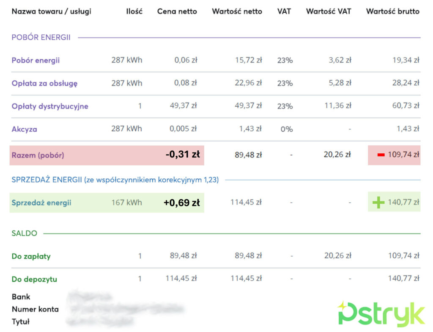Click the Wartość brutto column header
433x332 pixels.
pos(393,11)
